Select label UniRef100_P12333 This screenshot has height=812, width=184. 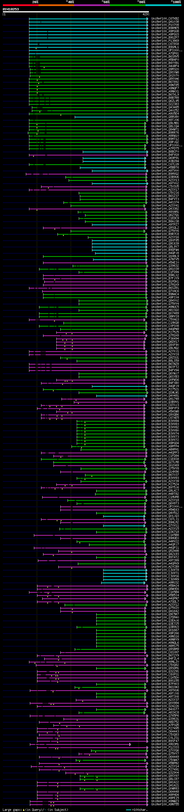pyautogui.click(x=165, y=747)
